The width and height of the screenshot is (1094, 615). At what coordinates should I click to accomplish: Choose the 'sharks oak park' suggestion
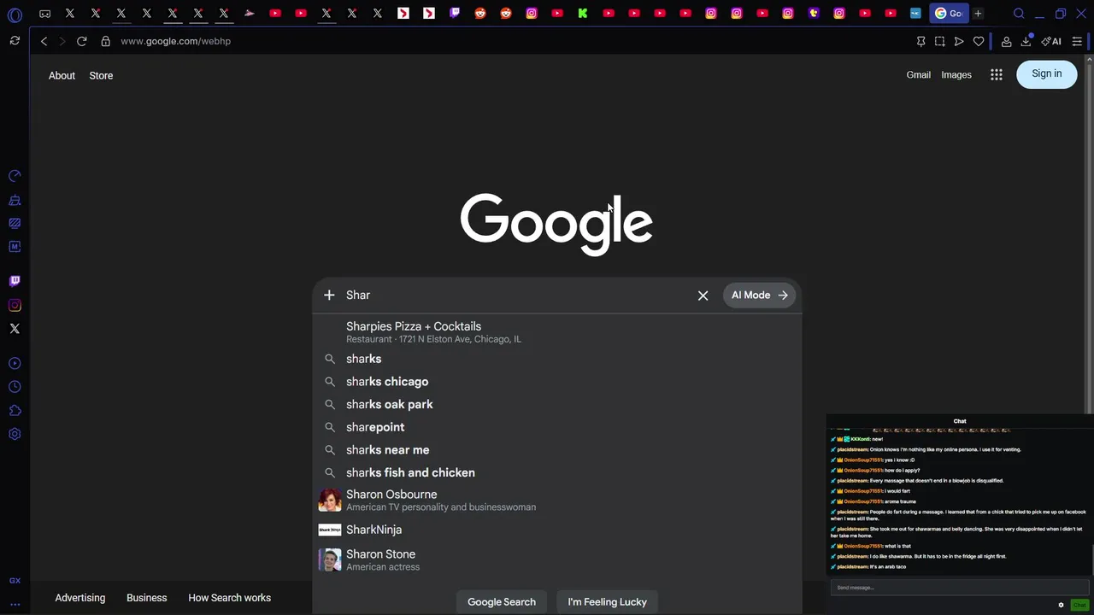pos(557,405)
